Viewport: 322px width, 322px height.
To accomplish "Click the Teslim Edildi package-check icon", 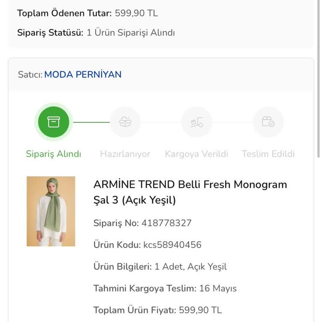I will (268, 122).
